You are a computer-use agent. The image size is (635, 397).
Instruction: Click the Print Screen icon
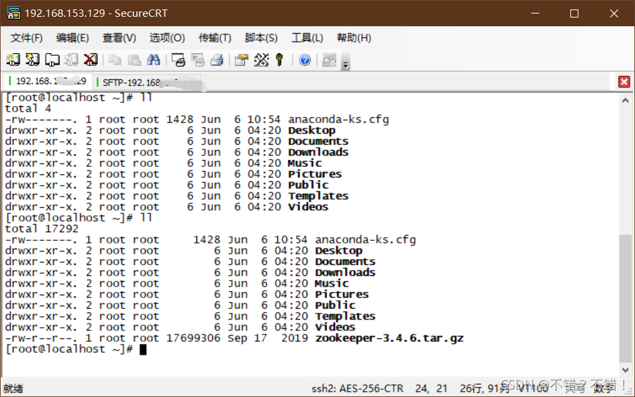[x=178, y=60]
